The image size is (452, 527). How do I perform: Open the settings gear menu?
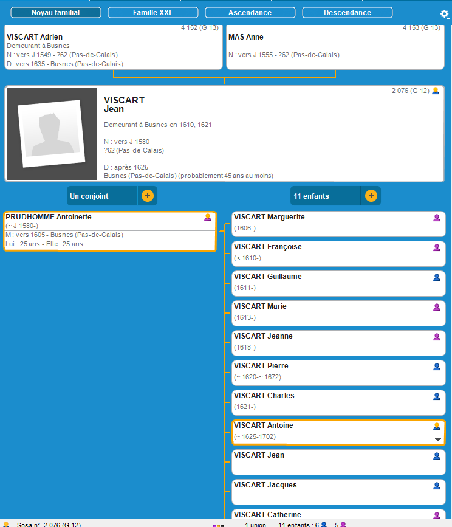(x=444, y=14)
